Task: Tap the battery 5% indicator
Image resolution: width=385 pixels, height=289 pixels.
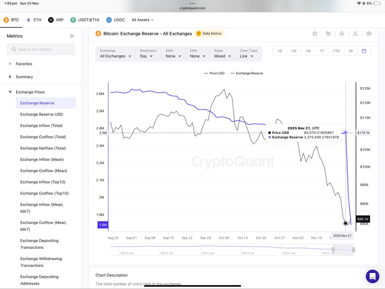Action: [374, 3]
